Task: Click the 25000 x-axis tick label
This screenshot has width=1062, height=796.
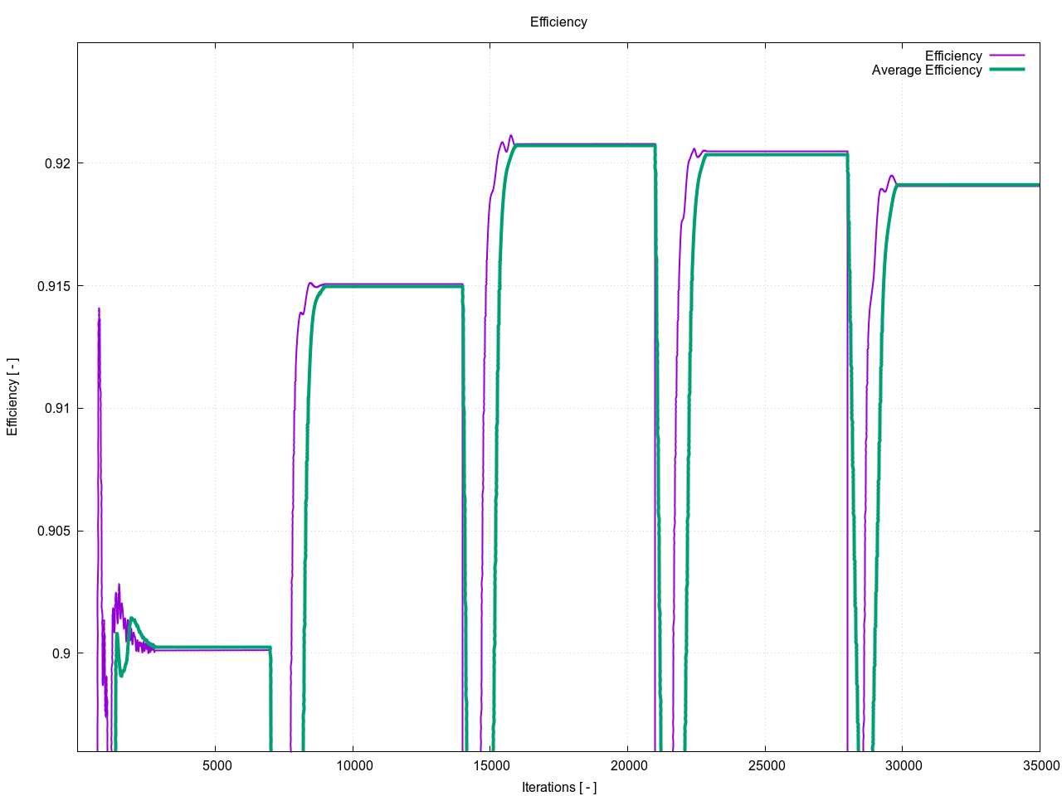Action: click(x=766, y=765)
